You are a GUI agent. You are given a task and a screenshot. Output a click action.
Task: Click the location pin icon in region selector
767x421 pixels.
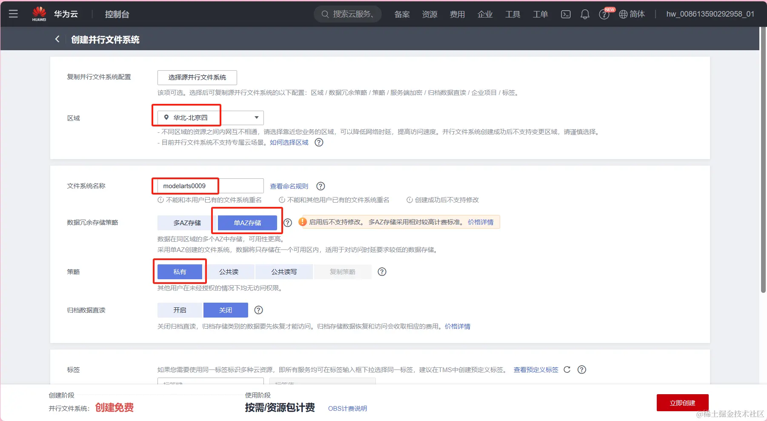click(x=166, y=117)
